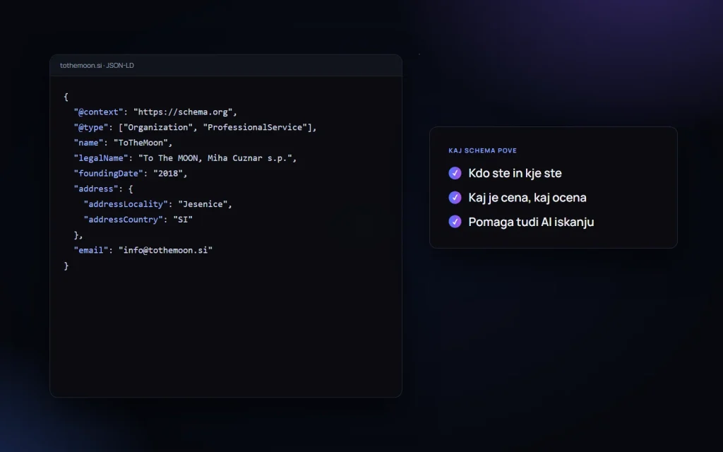The image size is (723, 452).
Task: Click the "name" key in the code
Action: [88, 143]
